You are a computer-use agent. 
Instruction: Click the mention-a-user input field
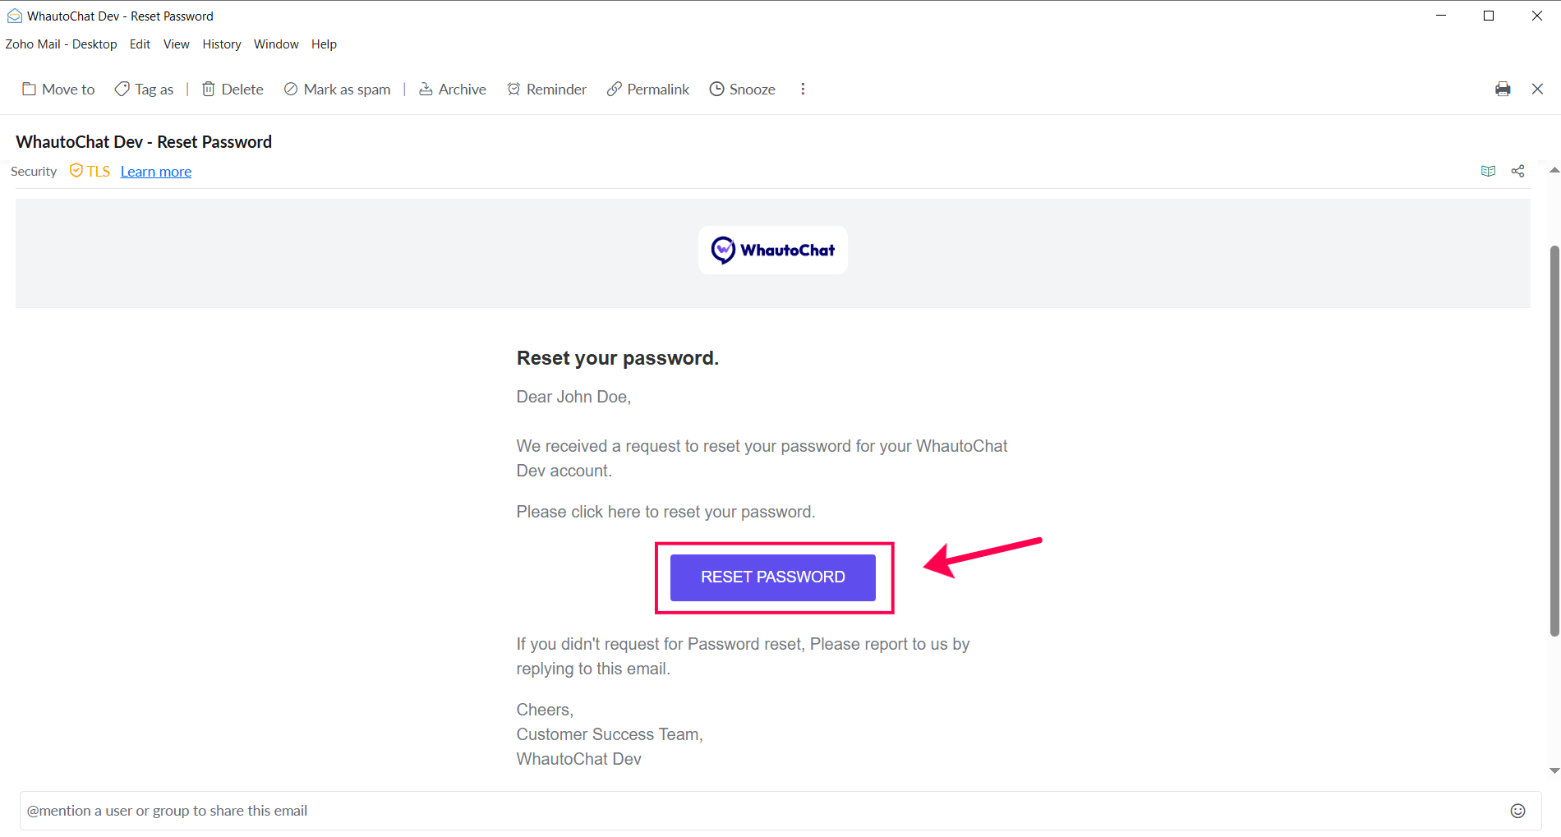coord(329,811)
